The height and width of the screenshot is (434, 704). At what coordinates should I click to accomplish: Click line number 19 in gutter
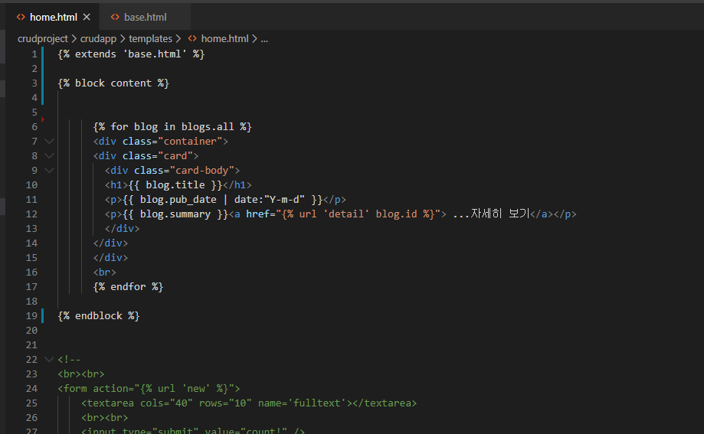point(31,315)
